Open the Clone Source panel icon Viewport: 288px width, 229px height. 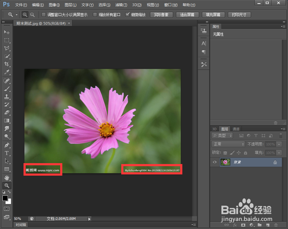(x=204, y=30)
